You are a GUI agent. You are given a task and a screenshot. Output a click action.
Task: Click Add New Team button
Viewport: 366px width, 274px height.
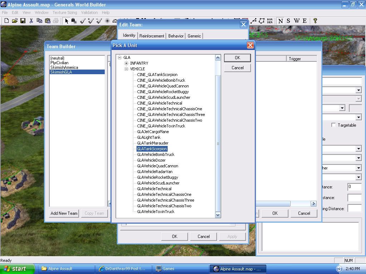64,213
